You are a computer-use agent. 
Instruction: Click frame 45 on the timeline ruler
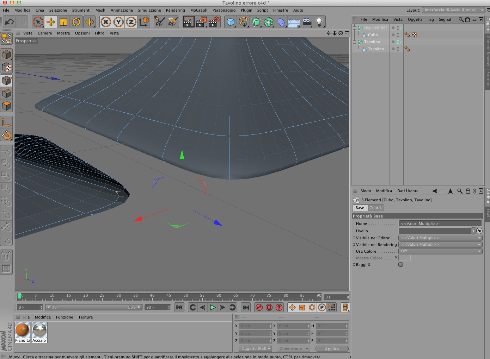point(169,296)
